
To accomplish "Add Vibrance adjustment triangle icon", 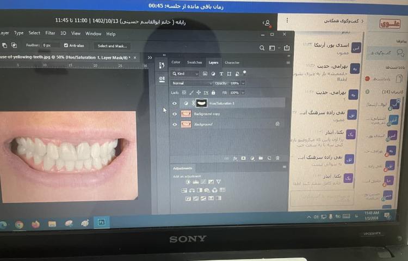I will (x=219, y=182).
